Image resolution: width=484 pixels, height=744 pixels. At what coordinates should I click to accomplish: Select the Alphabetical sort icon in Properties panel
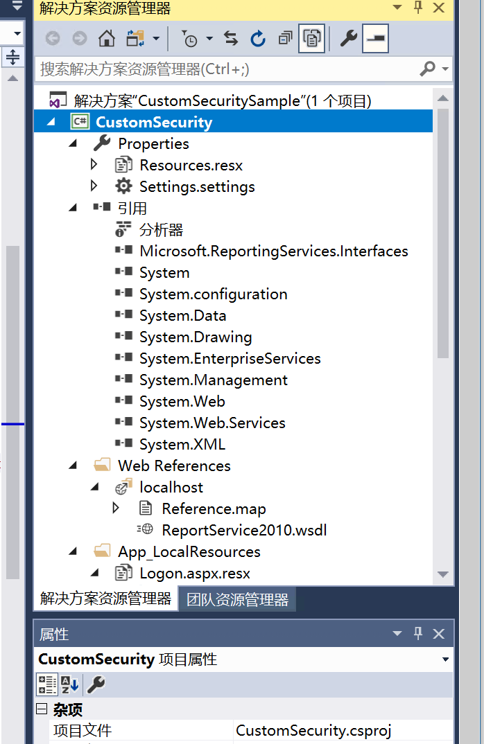pyautogui.click(x=67, y=684)
